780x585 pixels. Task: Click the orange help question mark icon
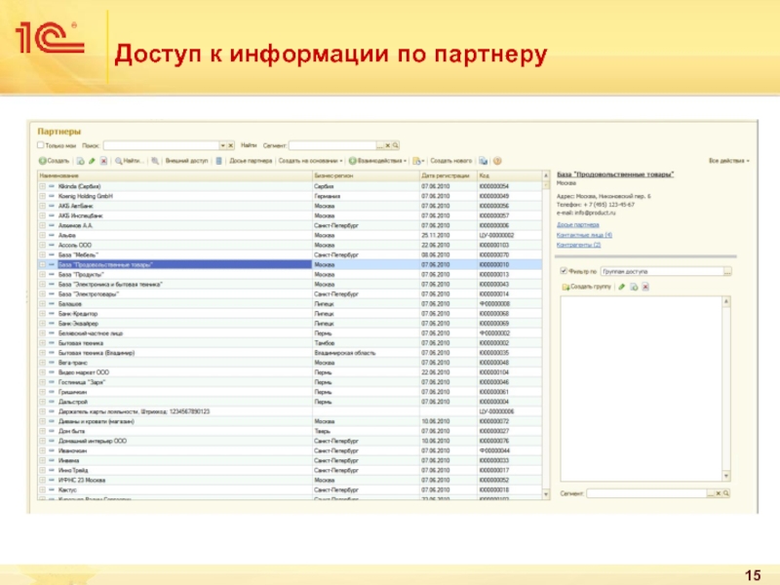pyautogui.click(x=497, y=161)
